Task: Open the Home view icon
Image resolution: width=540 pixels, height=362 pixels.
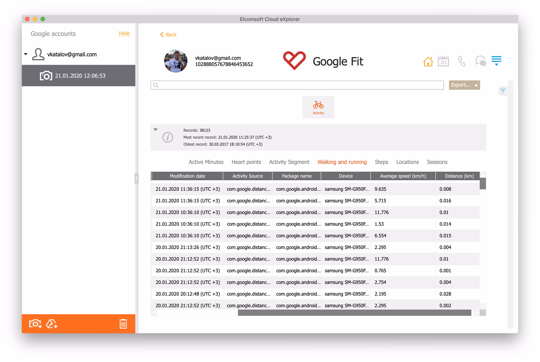Action: 428,61
